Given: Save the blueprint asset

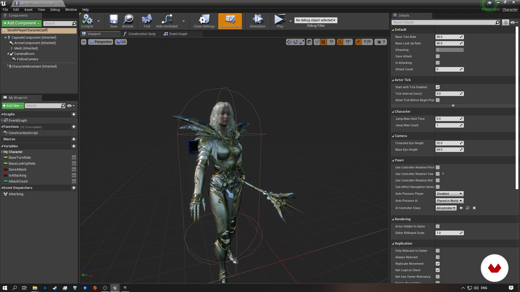Looking at the screenshot, I should 114,21.
